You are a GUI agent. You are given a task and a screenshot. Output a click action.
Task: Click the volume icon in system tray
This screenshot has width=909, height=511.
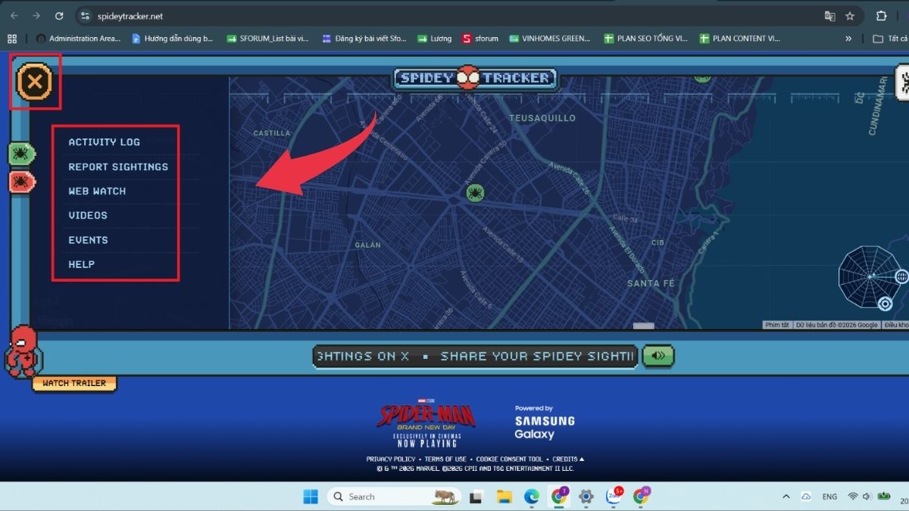click(x=867, y=497)
